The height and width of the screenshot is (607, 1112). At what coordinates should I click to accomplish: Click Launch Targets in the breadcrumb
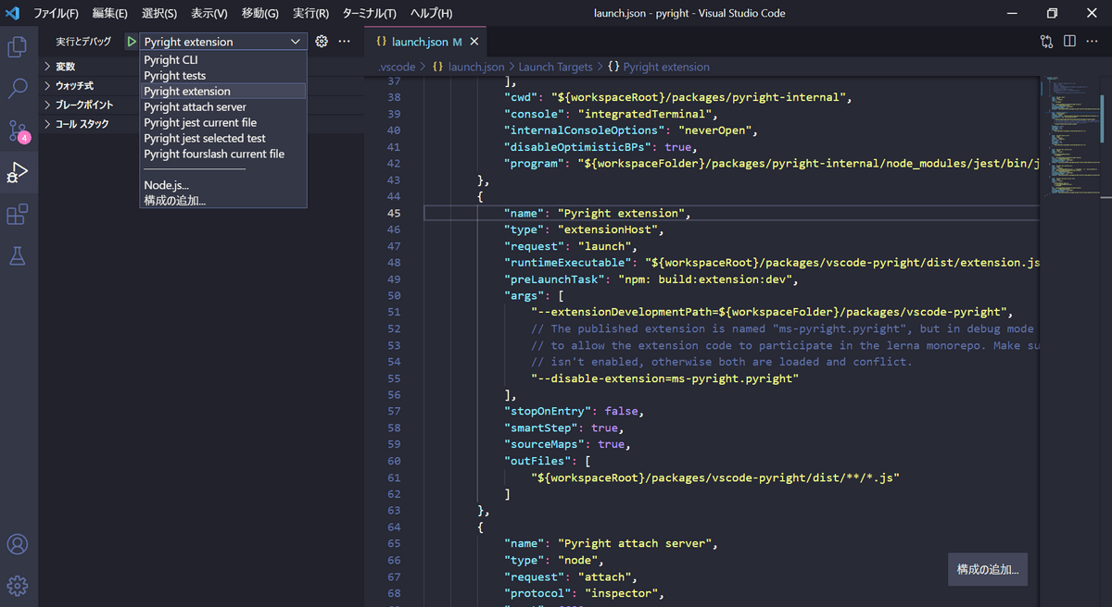pos(555,67)
